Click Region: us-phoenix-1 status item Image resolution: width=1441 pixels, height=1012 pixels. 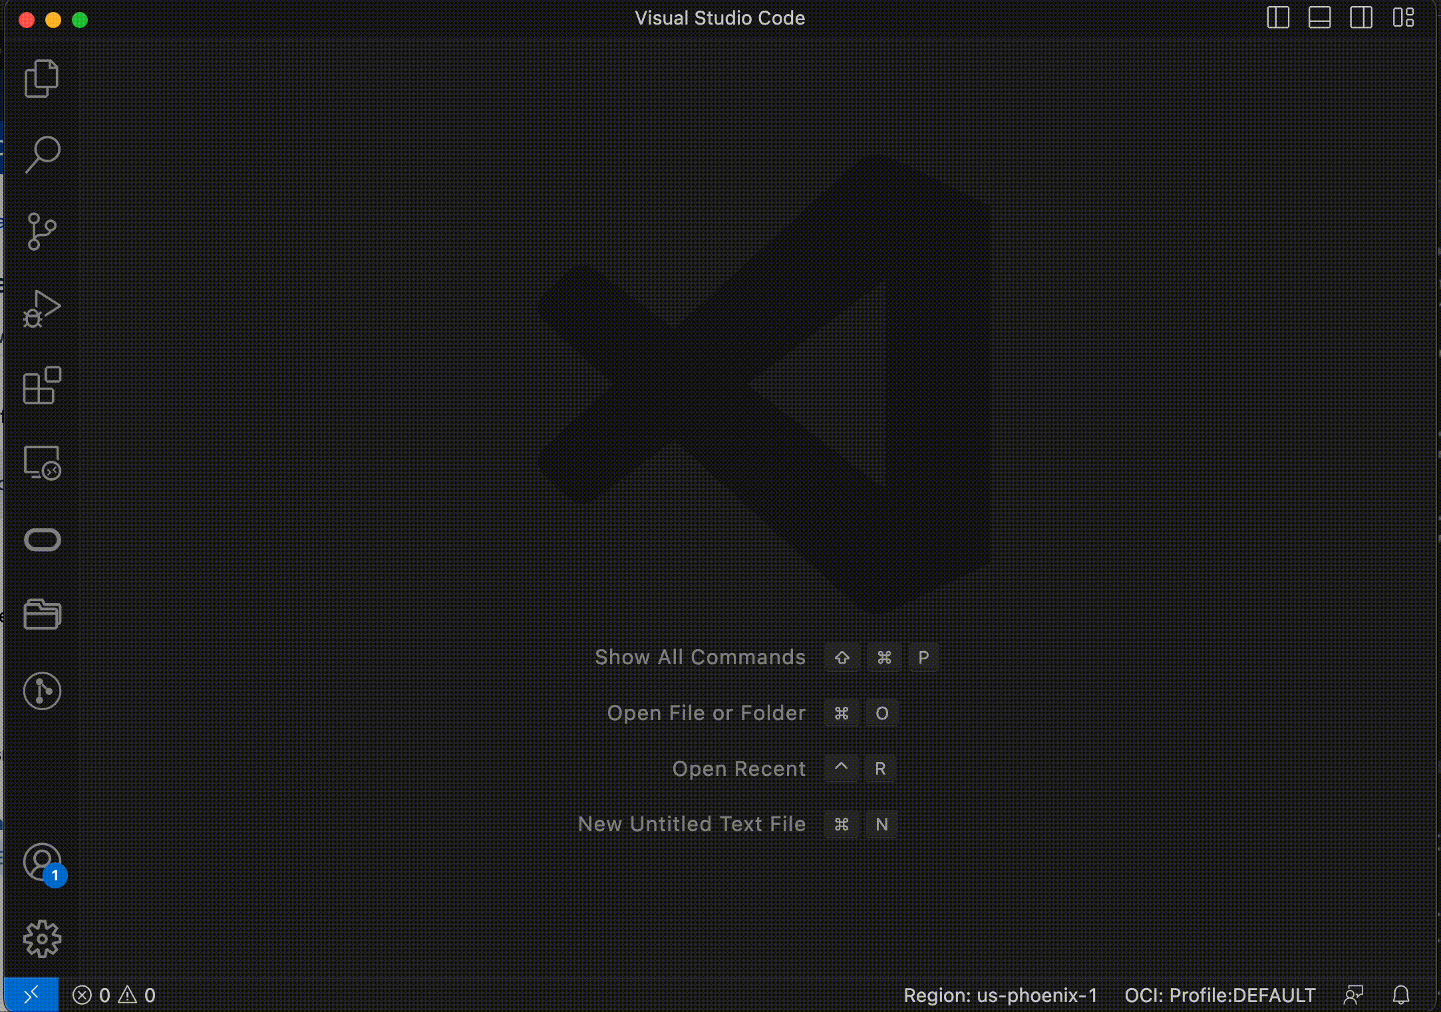1000,995
